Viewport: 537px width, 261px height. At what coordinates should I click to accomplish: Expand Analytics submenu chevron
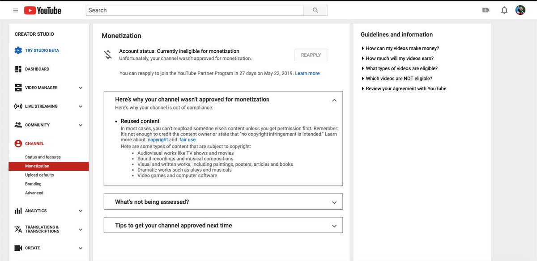coord(81,211)
